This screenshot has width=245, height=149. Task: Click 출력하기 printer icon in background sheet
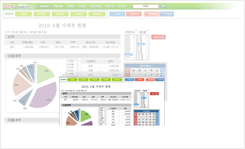129,14
